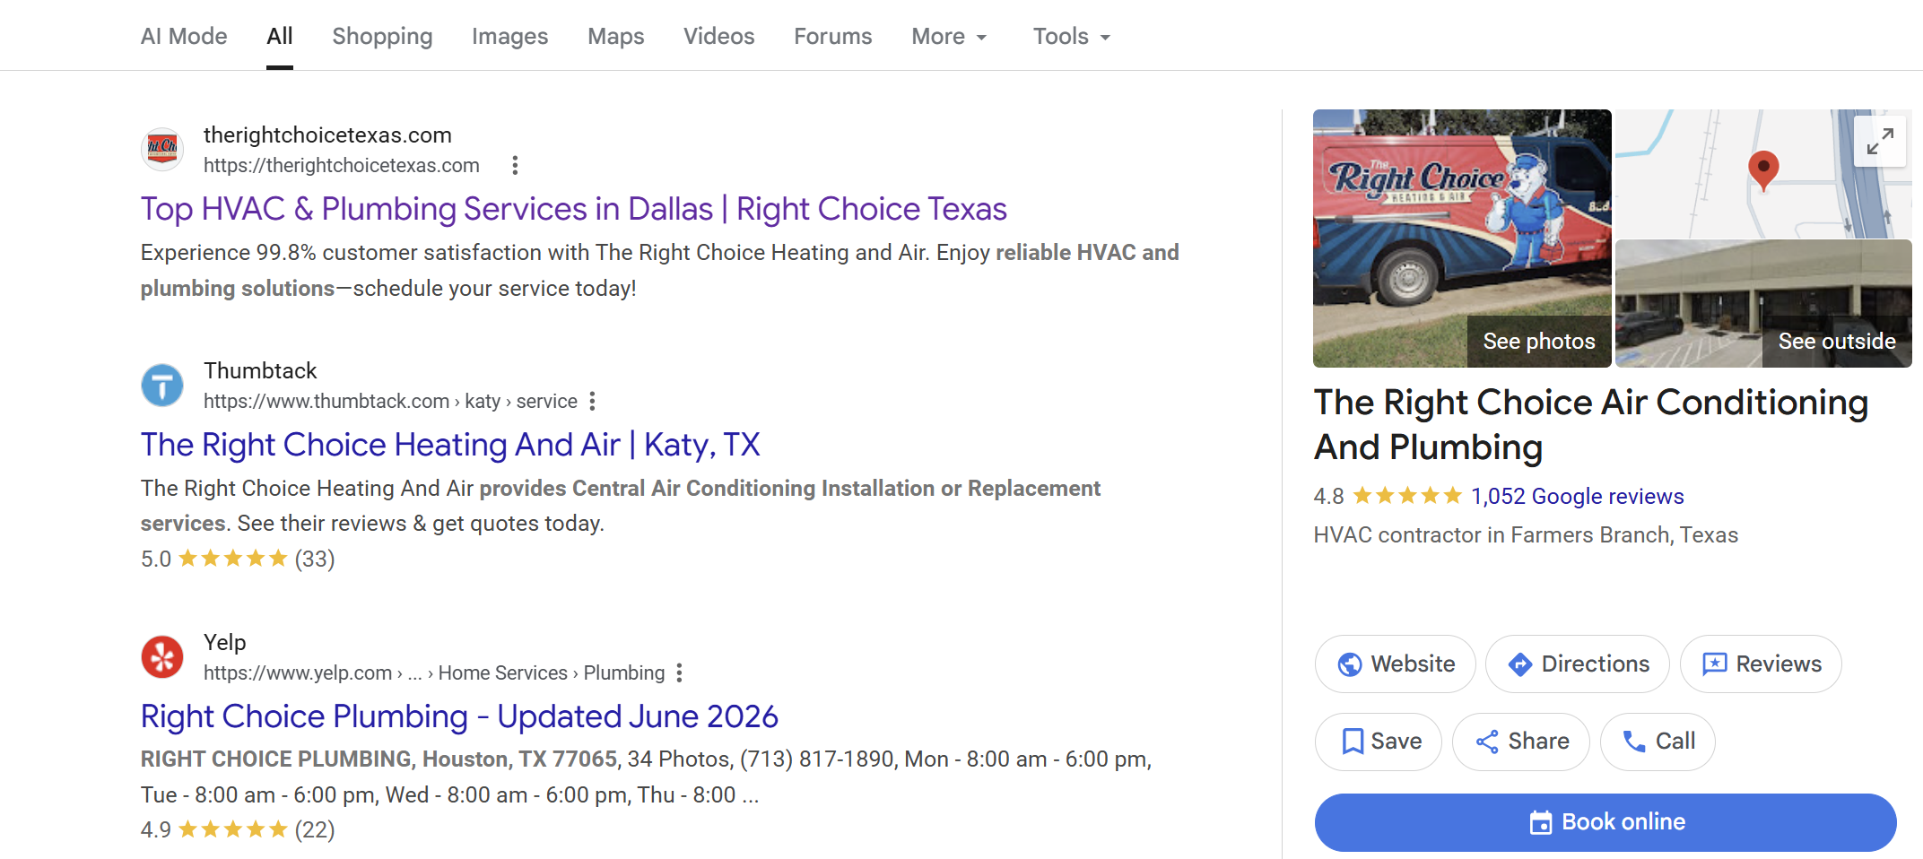Open options menu for Yelp result

pos(680,672)
